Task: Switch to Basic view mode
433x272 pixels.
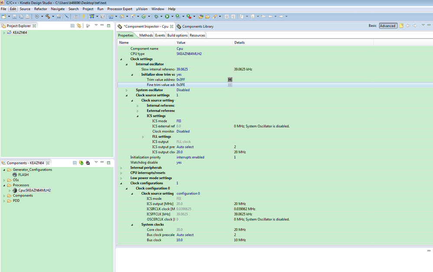Action: 372,26
